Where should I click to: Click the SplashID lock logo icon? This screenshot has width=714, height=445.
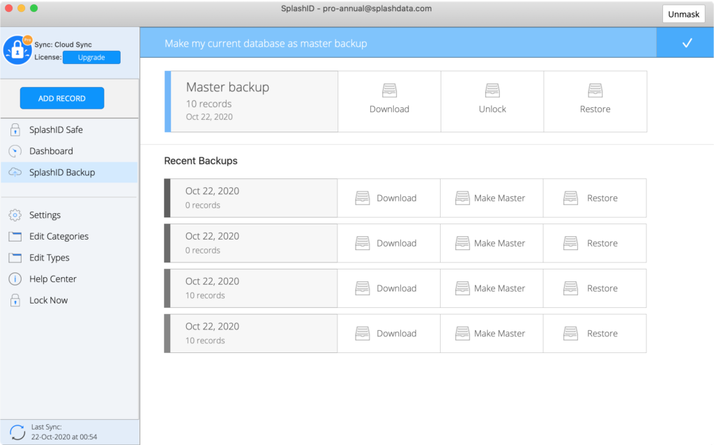pyautogui.click(x=17, y=50)
